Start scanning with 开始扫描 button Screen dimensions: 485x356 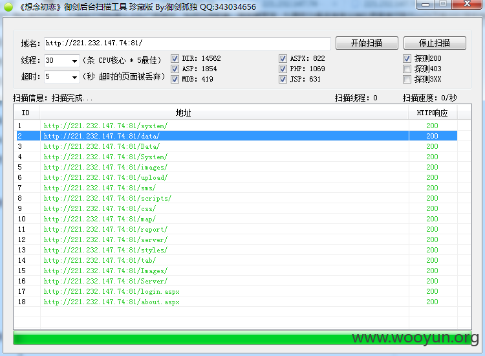click(367, 43)
